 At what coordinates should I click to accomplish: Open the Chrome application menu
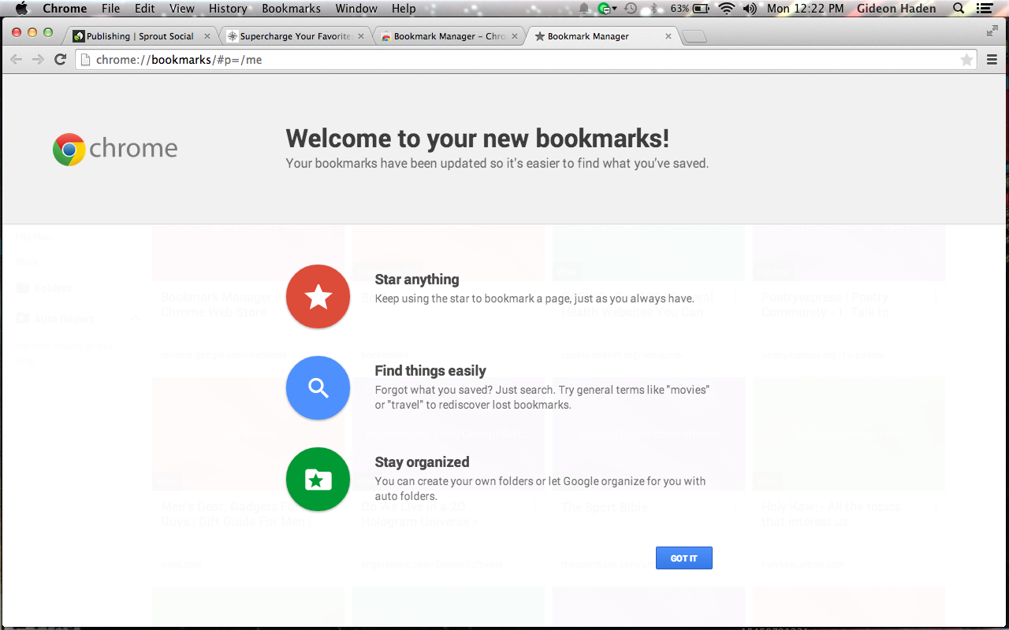(x=65, y=9)
